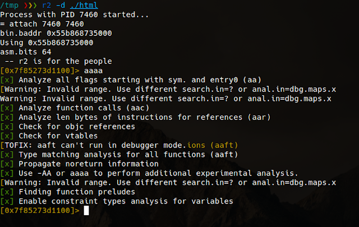This screenshot has height=227, width=359.
Task: Click the [x] before 'Analyze all flags'
Action: click(x=7, y=80)
